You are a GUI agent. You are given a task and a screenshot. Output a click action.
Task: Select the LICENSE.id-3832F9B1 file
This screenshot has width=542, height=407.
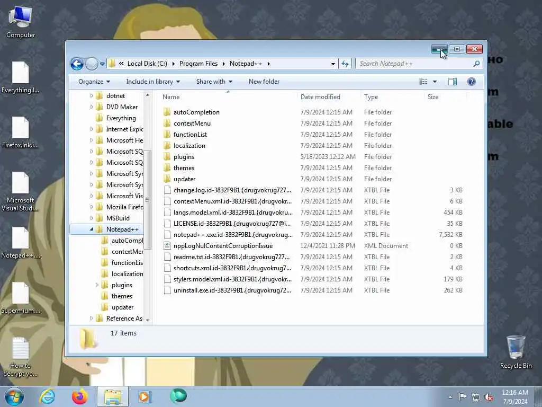pos(232,224)
